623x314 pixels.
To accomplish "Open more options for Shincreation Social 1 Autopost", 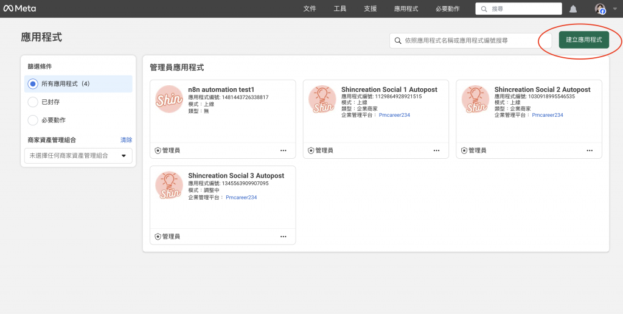I will coord(437,151).
